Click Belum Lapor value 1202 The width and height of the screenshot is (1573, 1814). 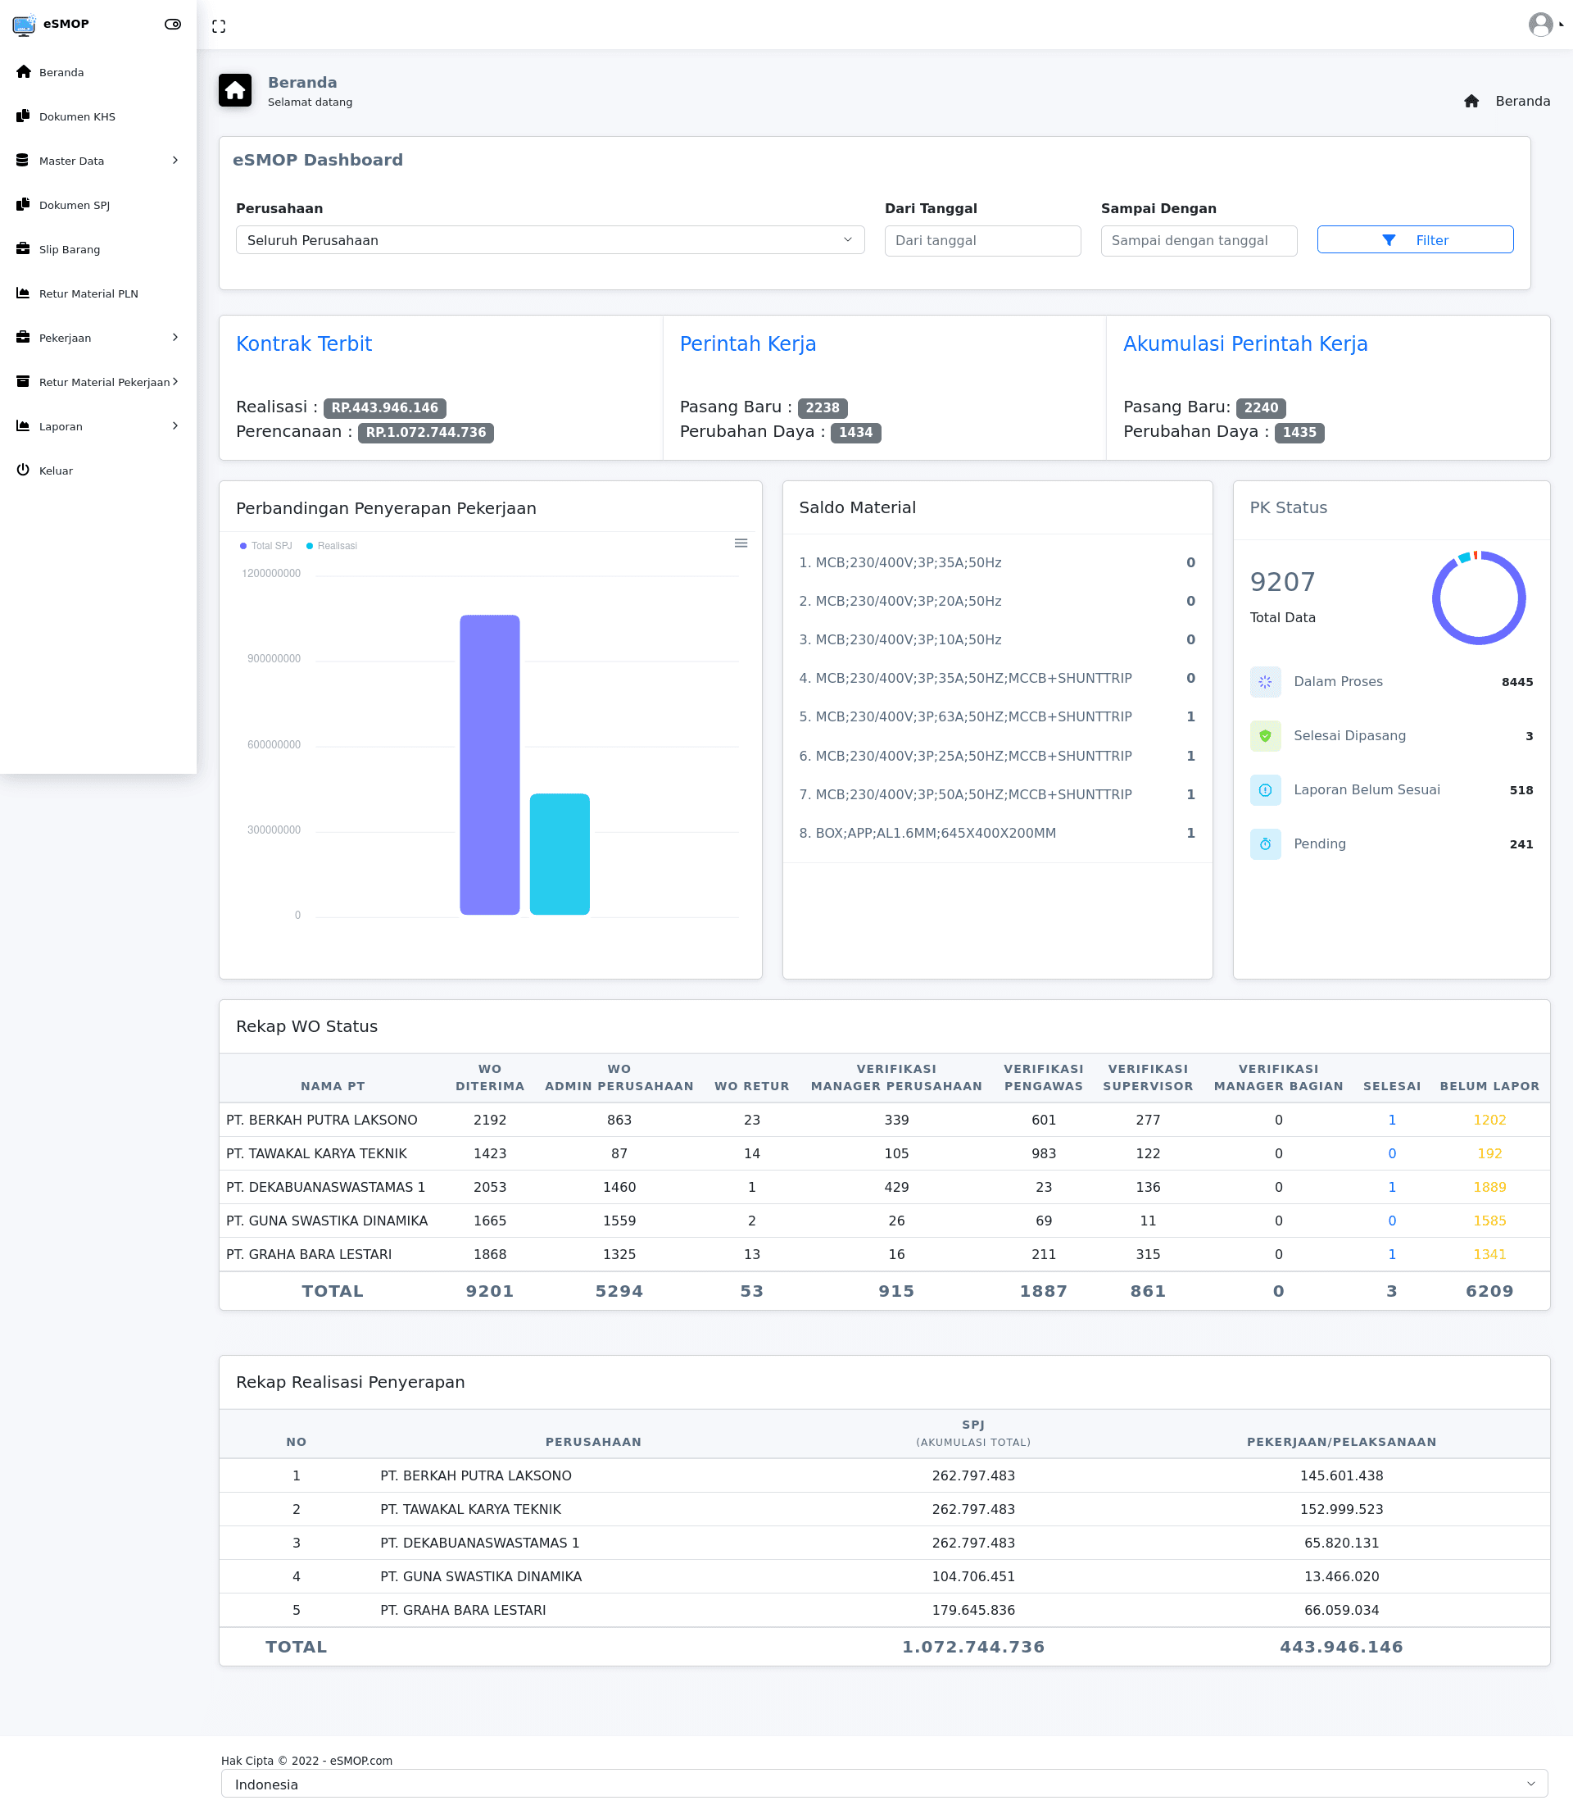coord(1489,1120)
